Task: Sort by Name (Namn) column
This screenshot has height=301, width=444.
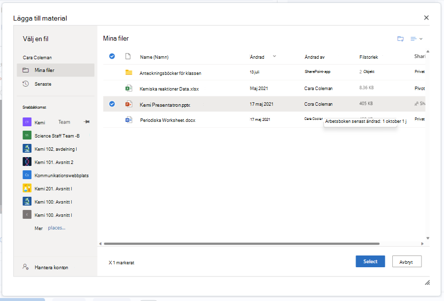Action: click(154, 57)
